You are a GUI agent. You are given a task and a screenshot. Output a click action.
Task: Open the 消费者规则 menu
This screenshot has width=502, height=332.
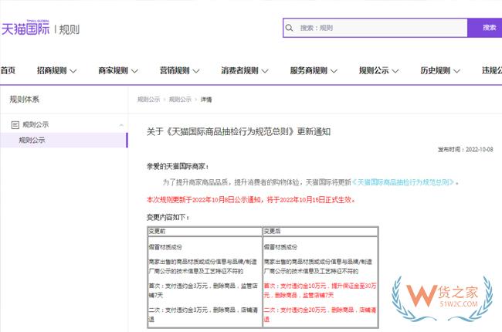(239, 70)
